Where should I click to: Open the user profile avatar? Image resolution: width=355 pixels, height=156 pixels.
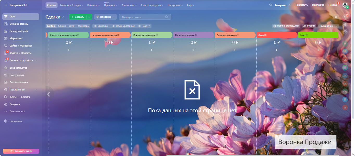click(x=345, y=5)
